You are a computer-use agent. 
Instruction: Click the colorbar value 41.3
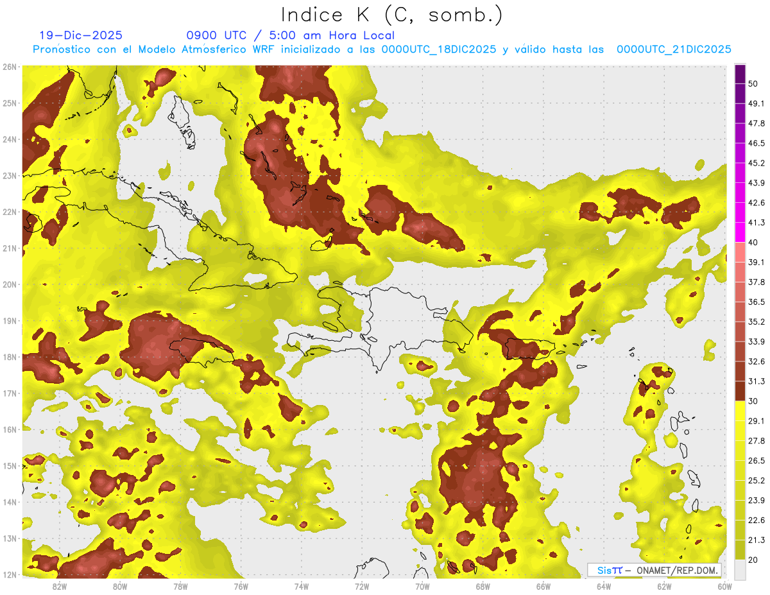[x=756, y=223]
